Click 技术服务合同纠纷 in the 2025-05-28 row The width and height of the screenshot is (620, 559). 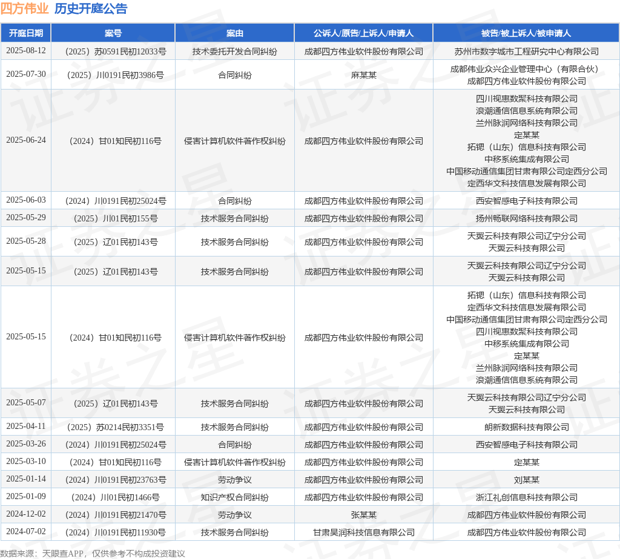(235, 242)
